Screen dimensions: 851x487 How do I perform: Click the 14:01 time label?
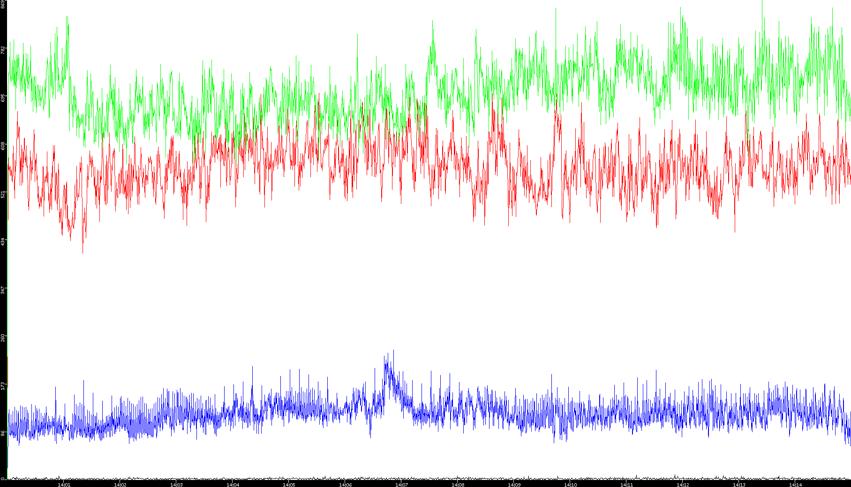[x=64, y=485]
